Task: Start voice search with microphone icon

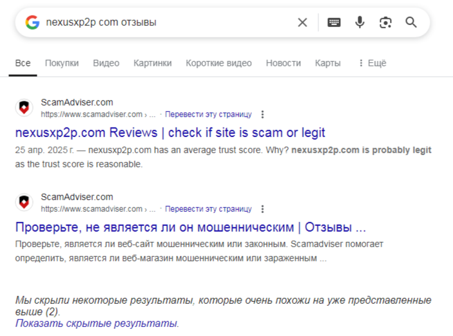Action: click(360, 23)
